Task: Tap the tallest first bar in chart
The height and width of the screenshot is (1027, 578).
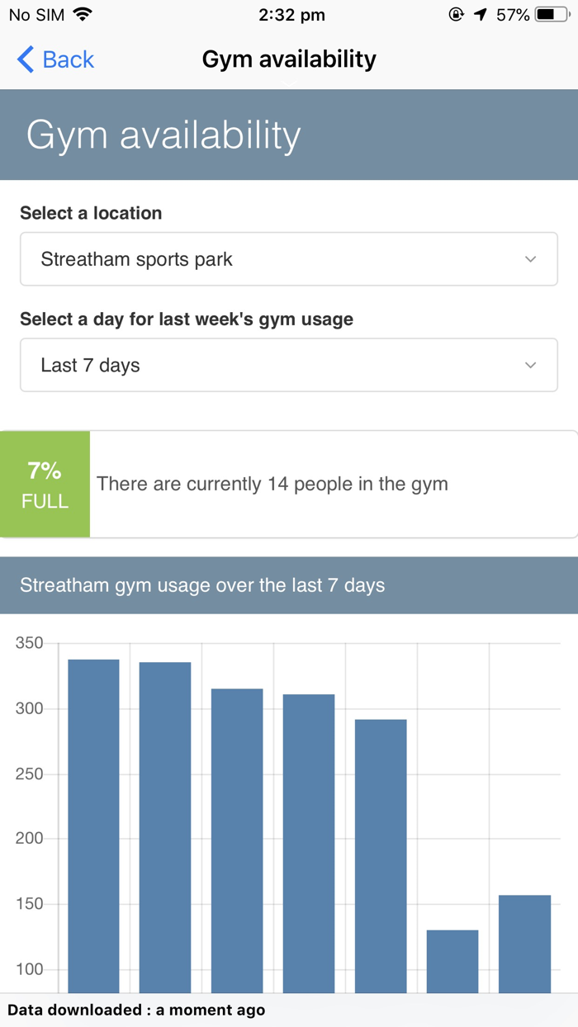Action: [x=93, y=826]
